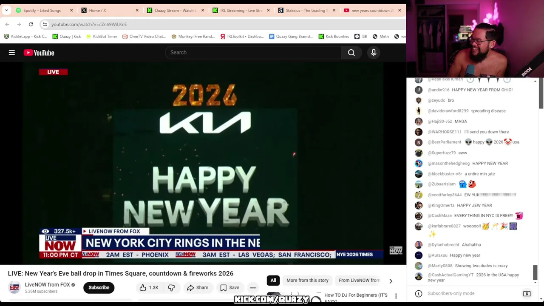Viewport: 544px width, 306px height.
Task: Open more actions three-dot menu
Action: tap(253, 288)
